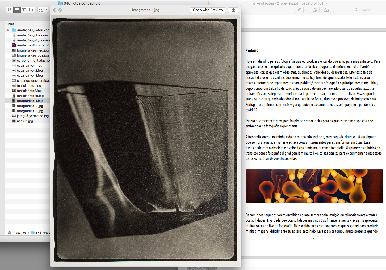The image size is (386, 270).
Task: Click Trabalhos in the path bar
Action: [19, 233]
